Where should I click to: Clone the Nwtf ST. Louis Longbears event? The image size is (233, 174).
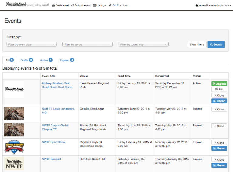219,109
